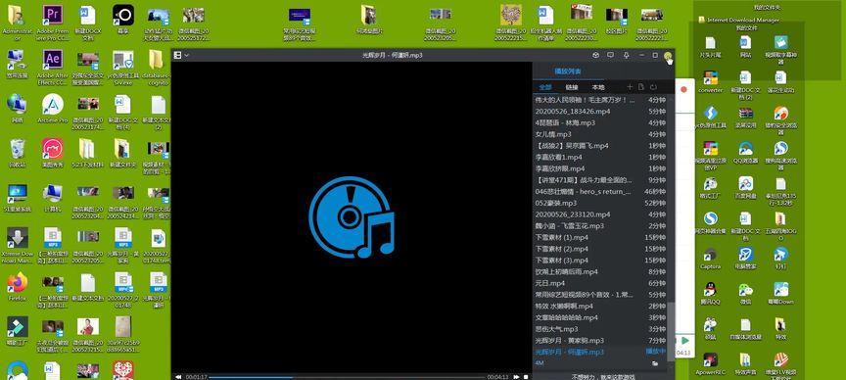This screenshot has width=846, height=380.
Task: Click the screen-cast icon in the player title bar
Action: click(x=610, y=55)
